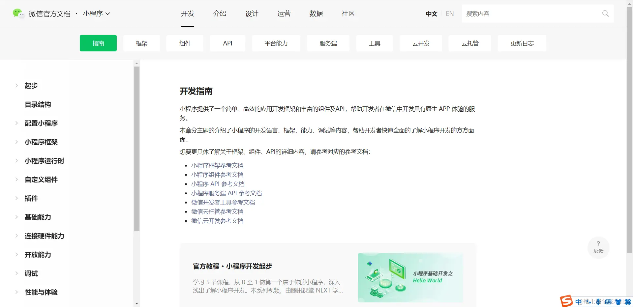The width and height of the screenshot is (633, 307).
Task: Select the 服务端 sub-navigation button
Action: [x=328, y=43]
